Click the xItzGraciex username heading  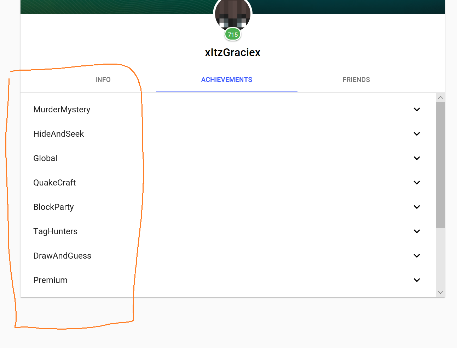pos(233,53)
